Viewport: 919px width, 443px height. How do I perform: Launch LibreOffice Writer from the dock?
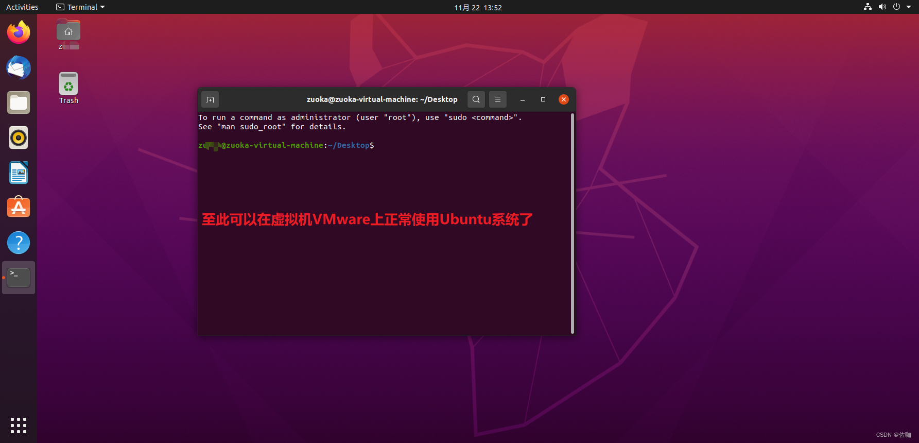coord(19,173)
